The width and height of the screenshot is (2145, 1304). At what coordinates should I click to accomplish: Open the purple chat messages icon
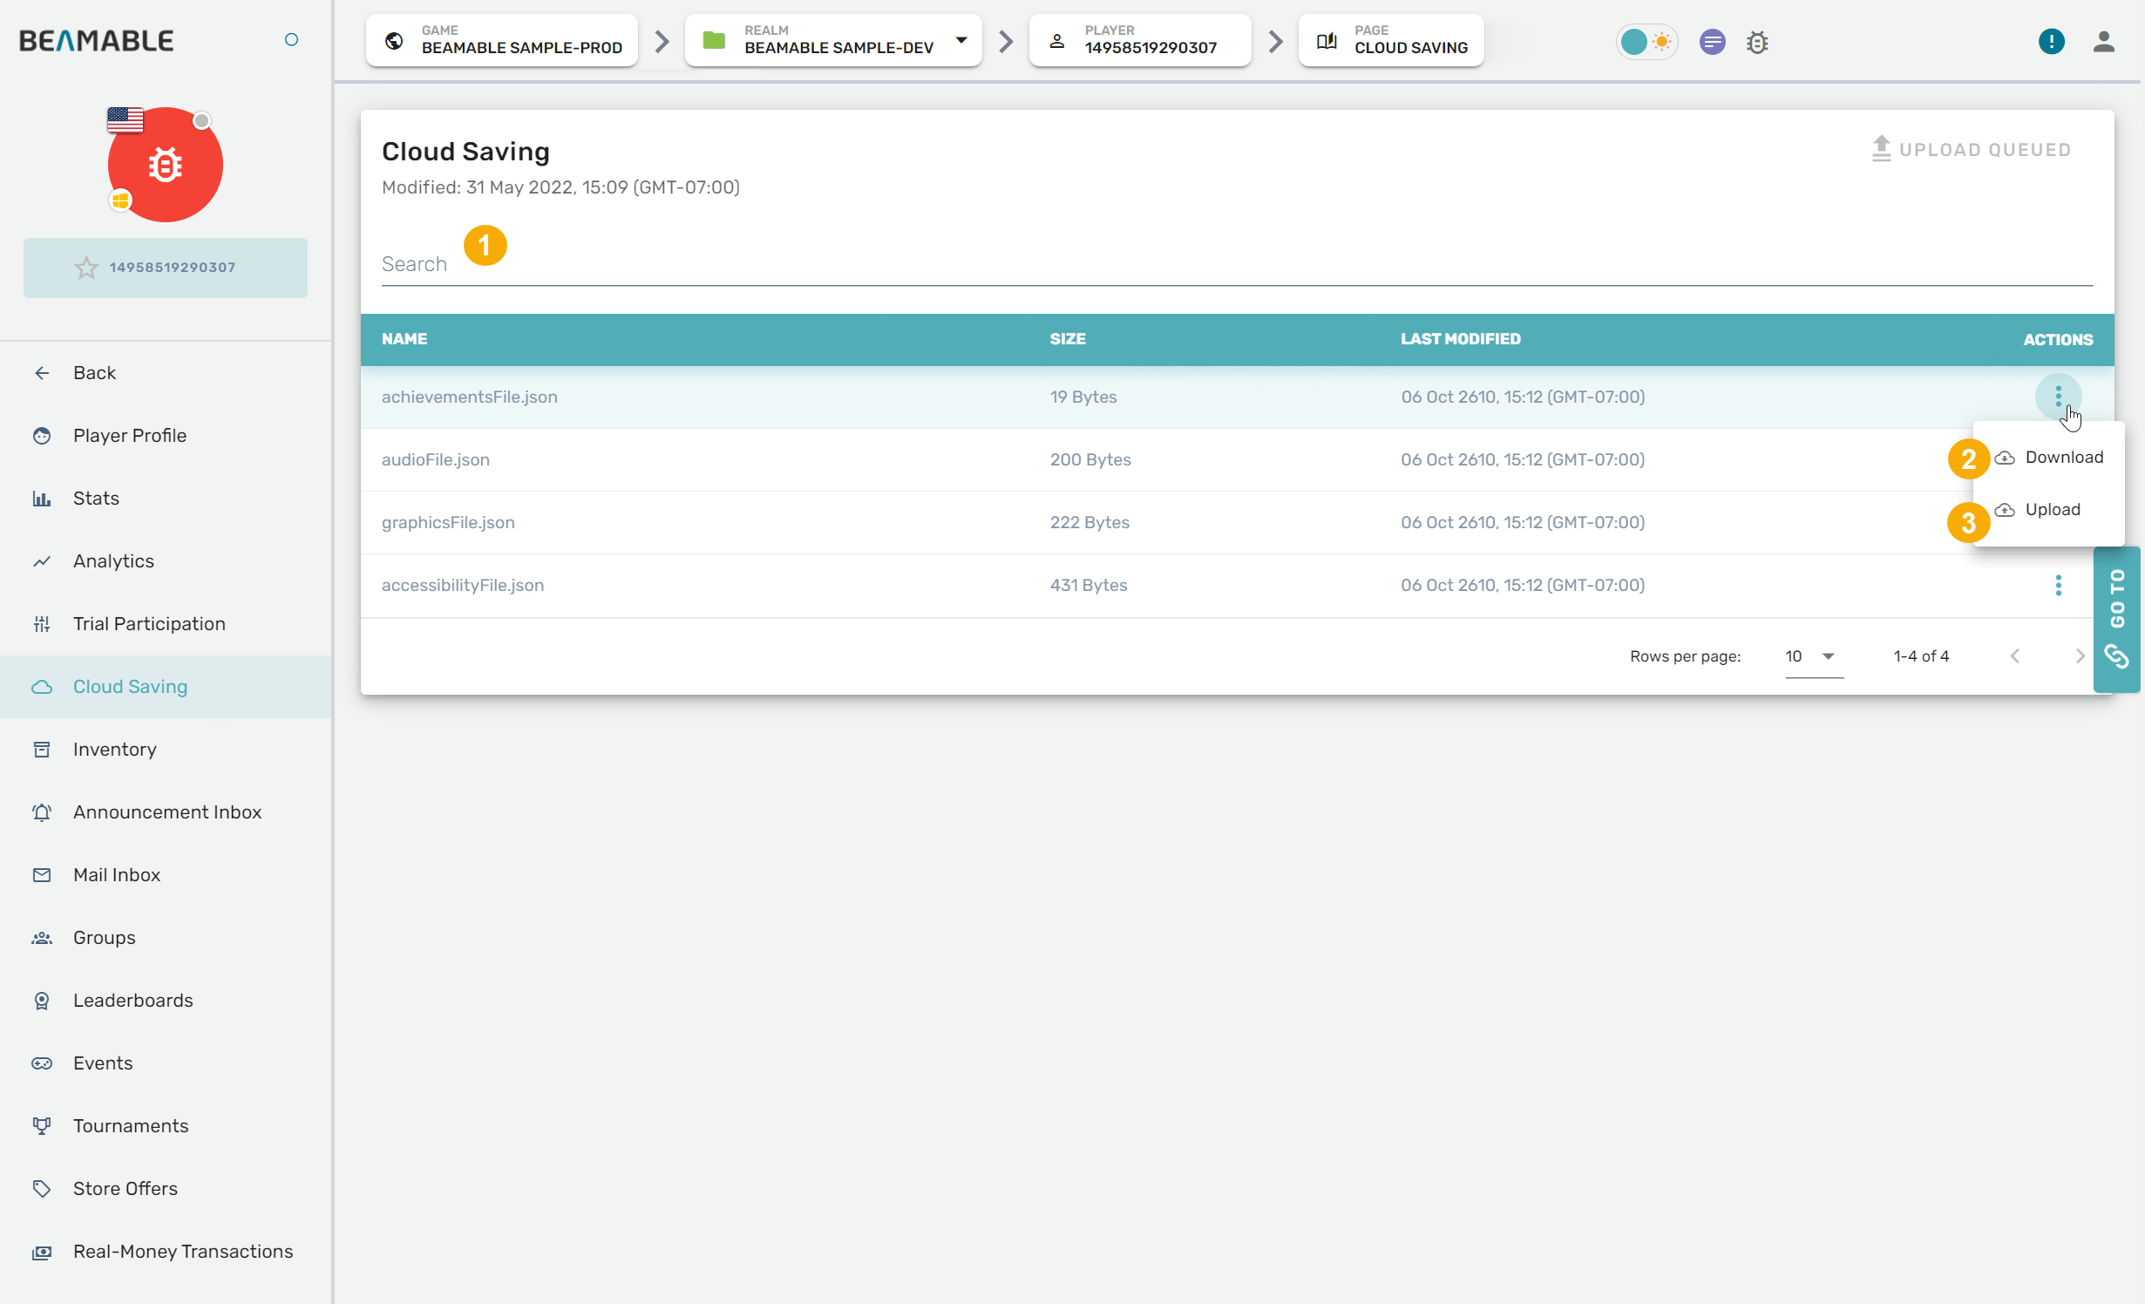pos(1712,42)
